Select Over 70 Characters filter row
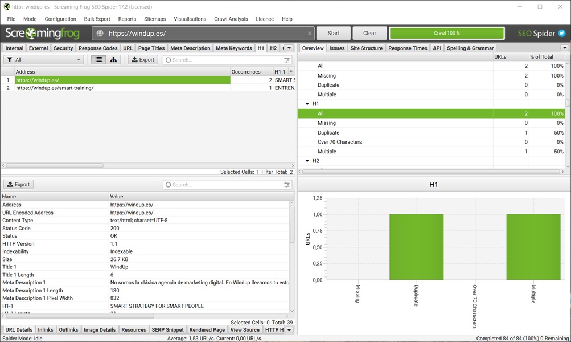This screenshot has width=571, height=342. coord(431,142)
